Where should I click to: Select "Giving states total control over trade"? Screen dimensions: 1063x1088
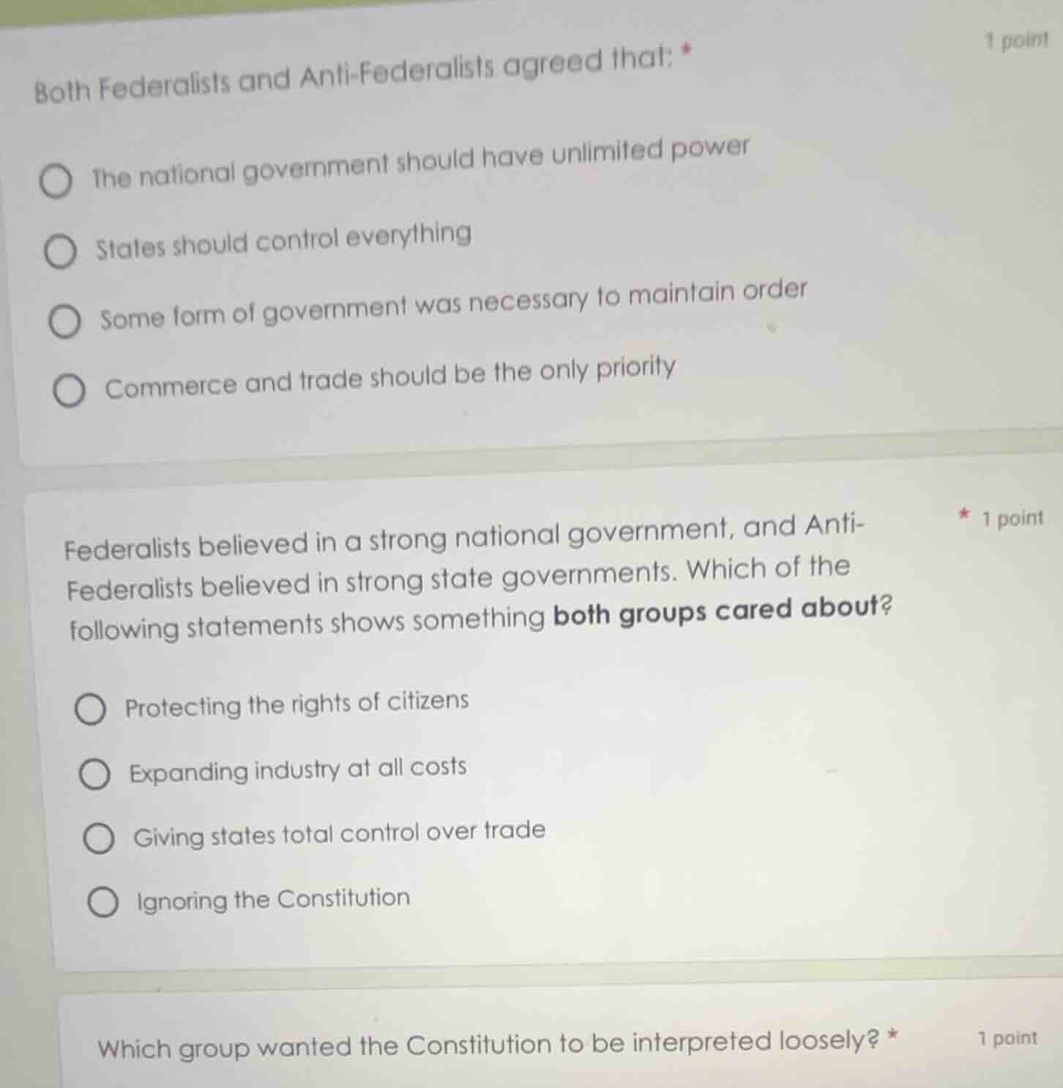coord(100,837)
